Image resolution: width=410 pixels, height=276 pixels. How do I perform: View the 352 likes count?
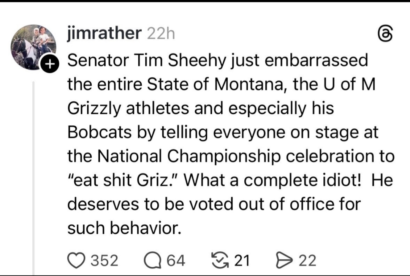pyautogui.click(x=105, y=261)
